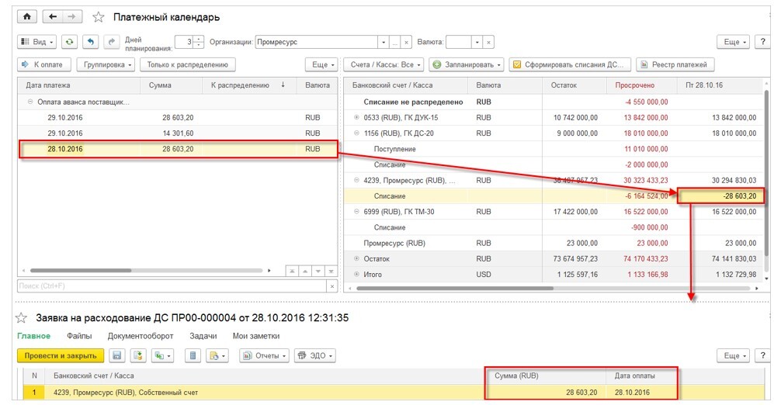Click the save diskette icon in the document toolbar
774x405 pixels.
coord(117,355)
